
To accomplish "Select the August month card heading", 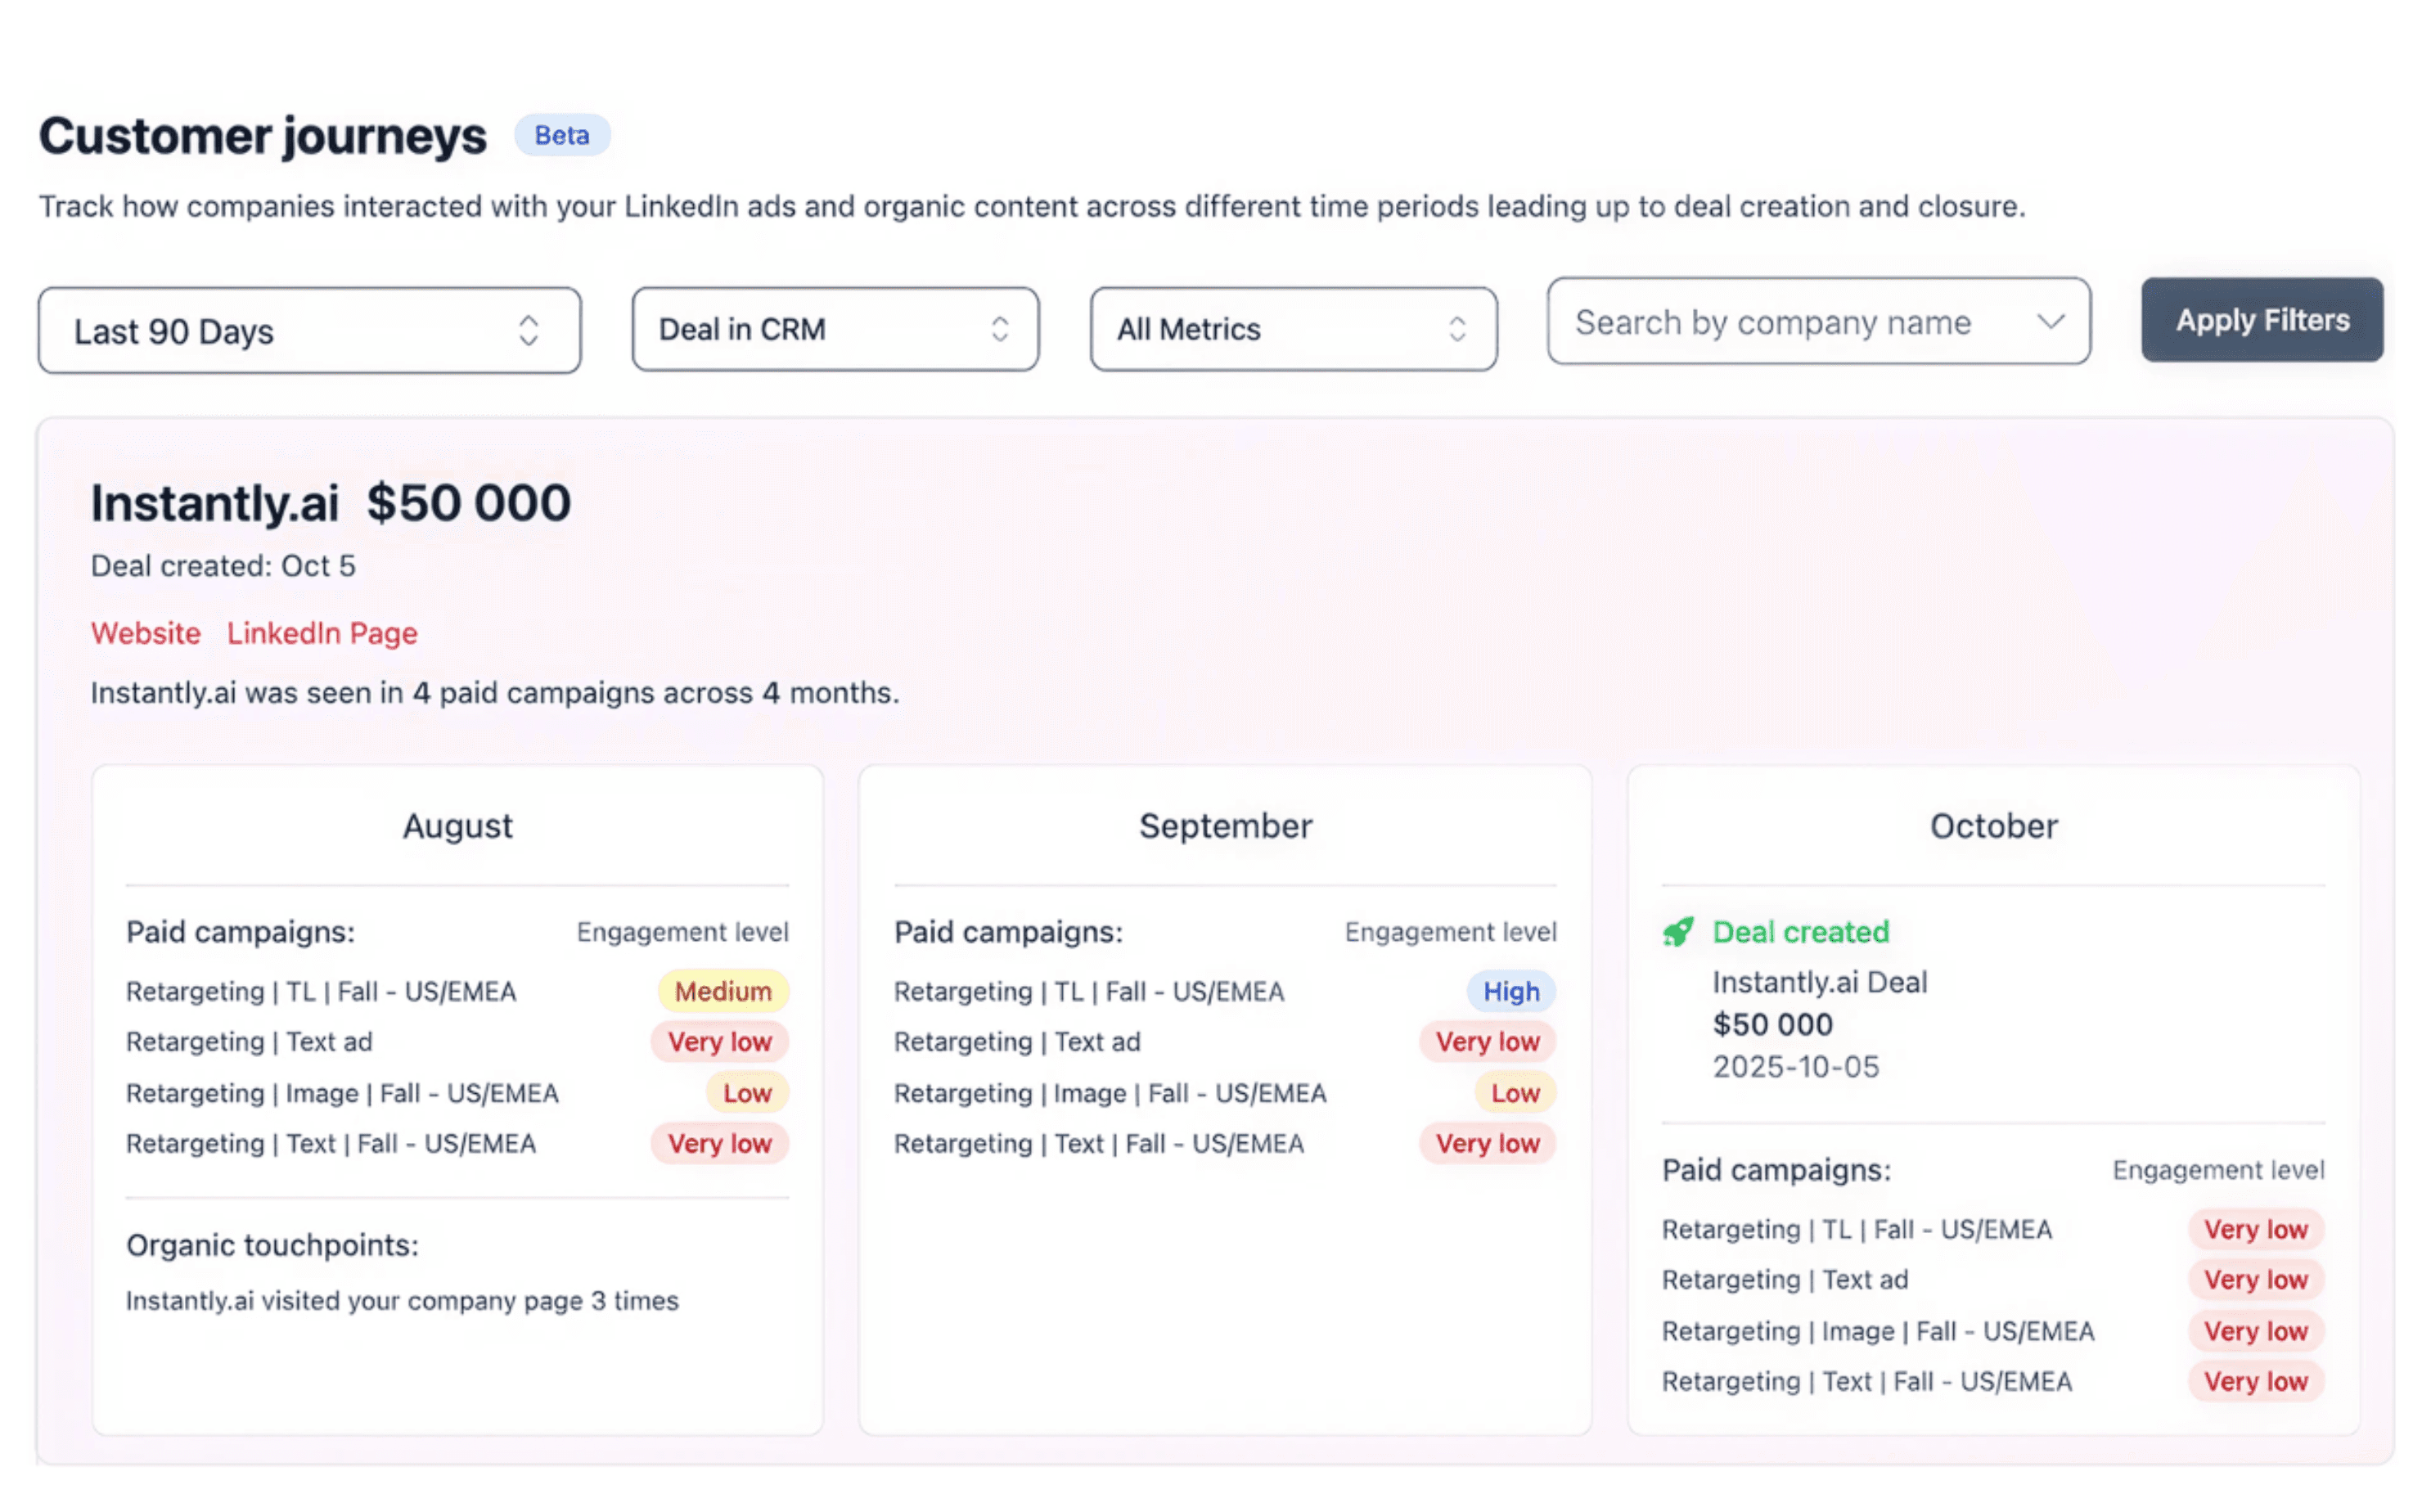I will coord(457,826).
